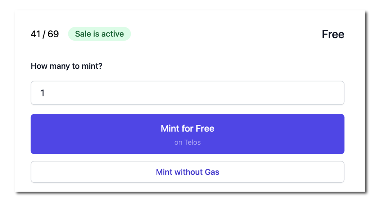Select the value 1 in quantity box

(43, 93)
